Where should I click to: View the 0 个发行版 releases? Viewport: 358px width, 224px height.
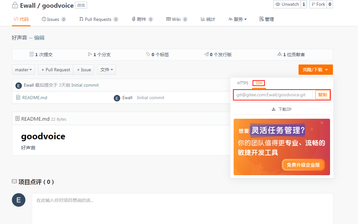(218, 55)
